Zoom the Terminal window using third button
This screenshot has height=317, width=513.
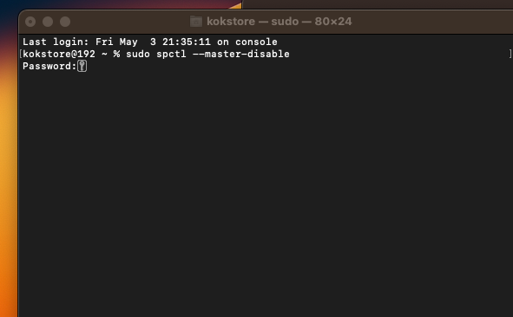pyautogui.click(x=65, y=22)
